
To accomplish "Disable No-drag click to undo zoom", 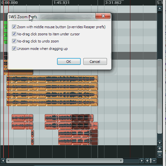I will pyautogui.click(x=14, y=41).
